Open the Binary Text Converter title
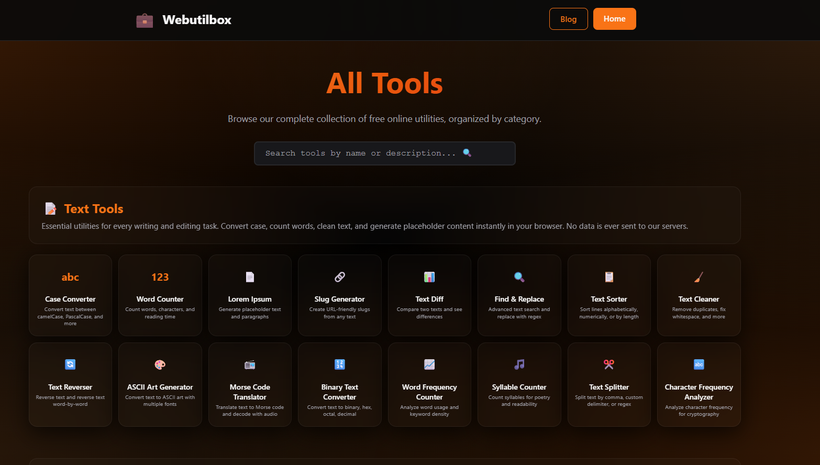Screen dimensions: 820x465 point(340,392)
